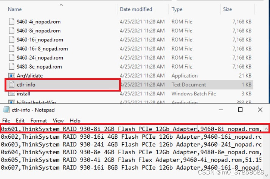Image resolution: width=270 pixels, height=179 pixels.
Task: Place cursor in the 0x605 line
Action: pos(131,160)
